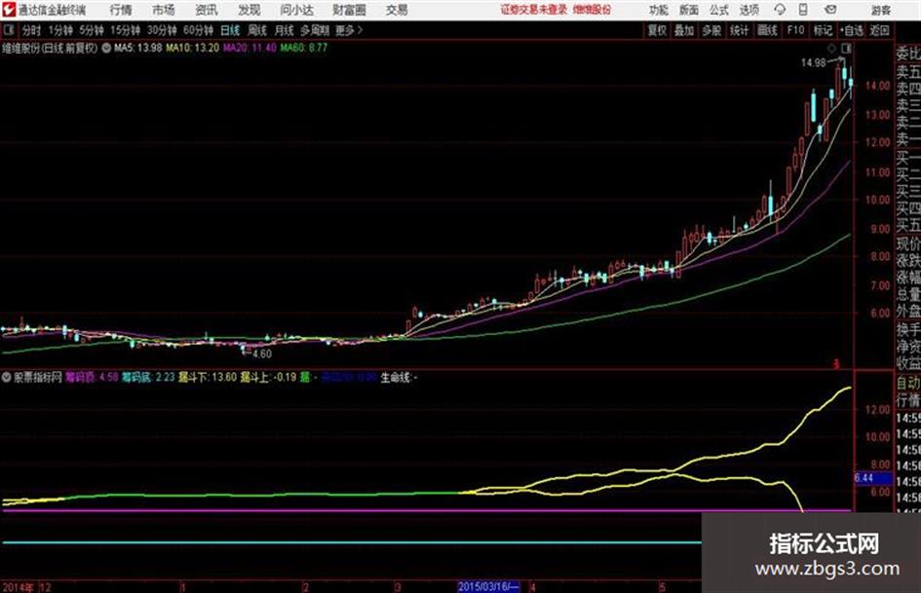Screen dimensions: 921x593
Task: Select the 15分钟 period
Action: 126,30
